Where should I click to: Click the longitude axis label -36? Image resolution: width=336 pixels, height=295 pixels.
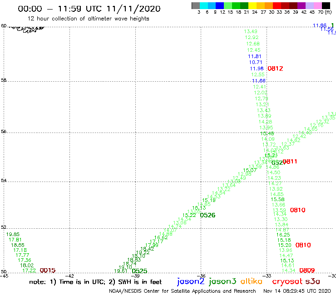pyautogui.click(x=201, y=276)
